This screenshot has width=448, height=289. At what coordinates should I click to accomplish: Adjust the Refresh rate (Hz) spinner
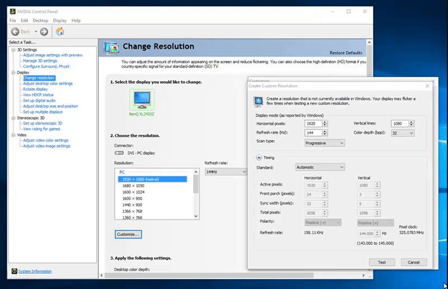click(325, 133)
